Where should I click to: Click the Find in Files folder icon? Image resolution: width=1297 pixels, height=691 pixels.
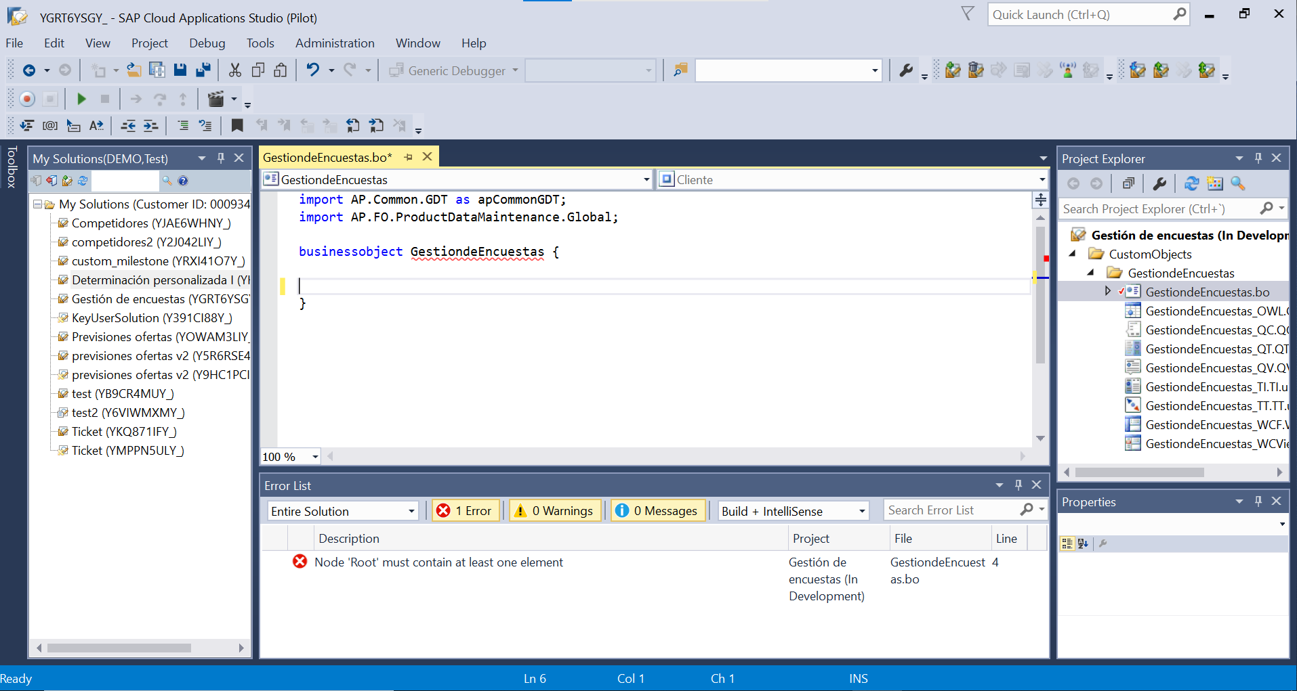coord(680,70)
